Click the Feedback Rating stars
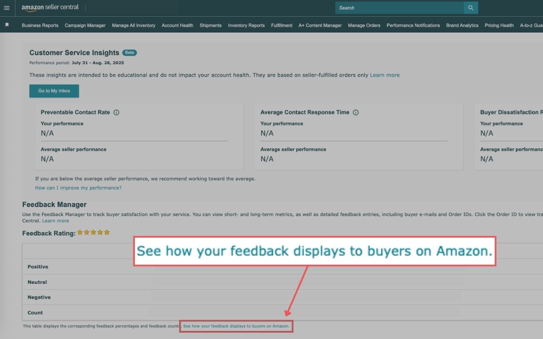543x339 pixels. pyautogui.click(x=93, y=232)
